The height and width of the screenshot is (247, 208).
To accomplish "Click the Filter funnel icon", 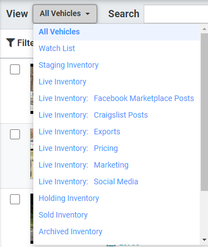I will pyautogui.click(x=11, y=43).
